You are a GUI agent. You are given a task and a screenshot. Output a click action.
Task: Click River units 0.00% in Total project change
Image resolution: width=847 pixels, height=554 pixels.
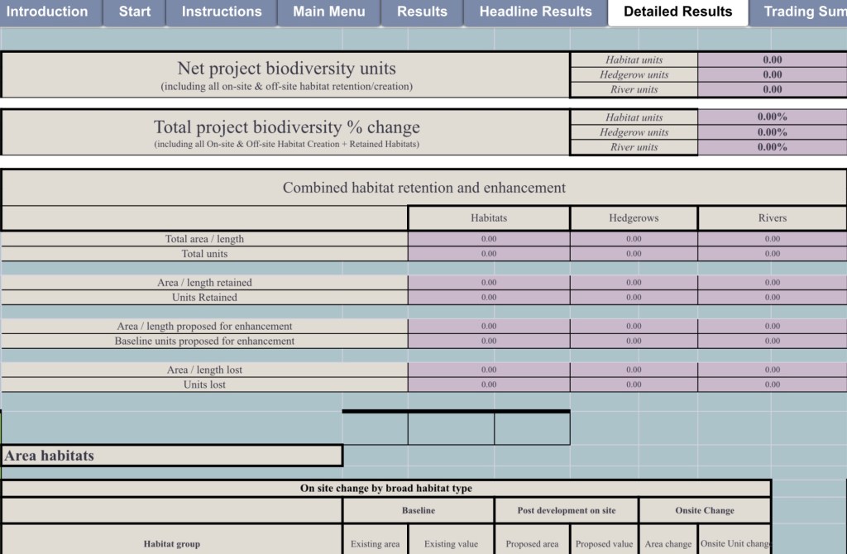[772, 147]
